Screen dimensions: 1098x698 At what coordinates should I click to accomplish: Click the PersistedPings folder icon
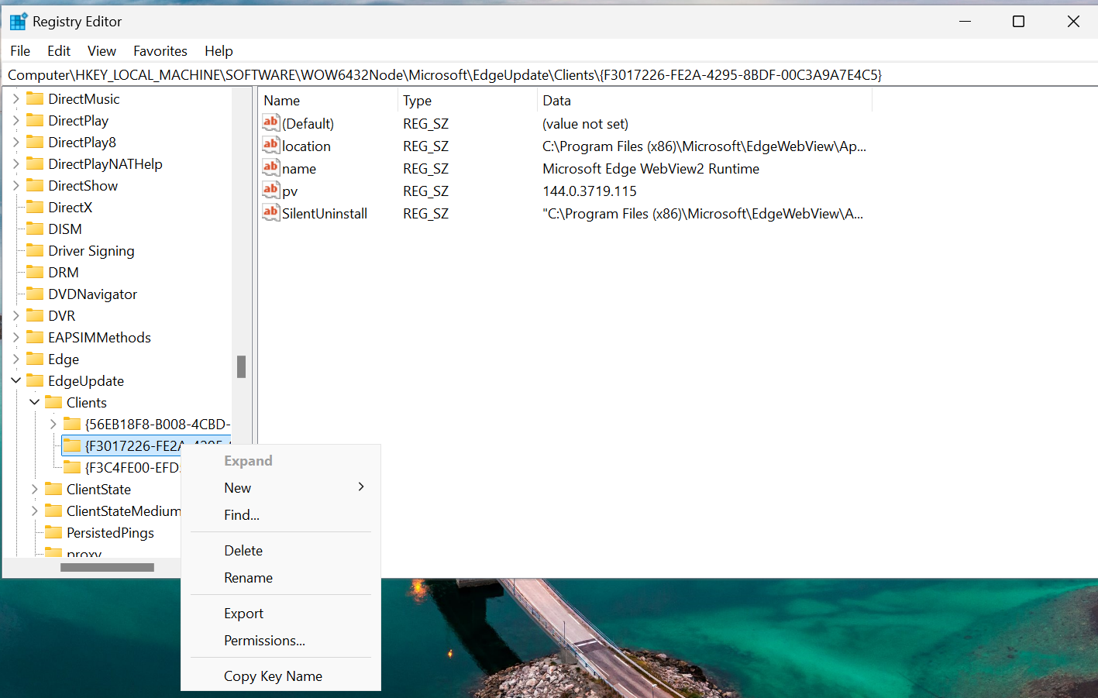coord(53,532)
